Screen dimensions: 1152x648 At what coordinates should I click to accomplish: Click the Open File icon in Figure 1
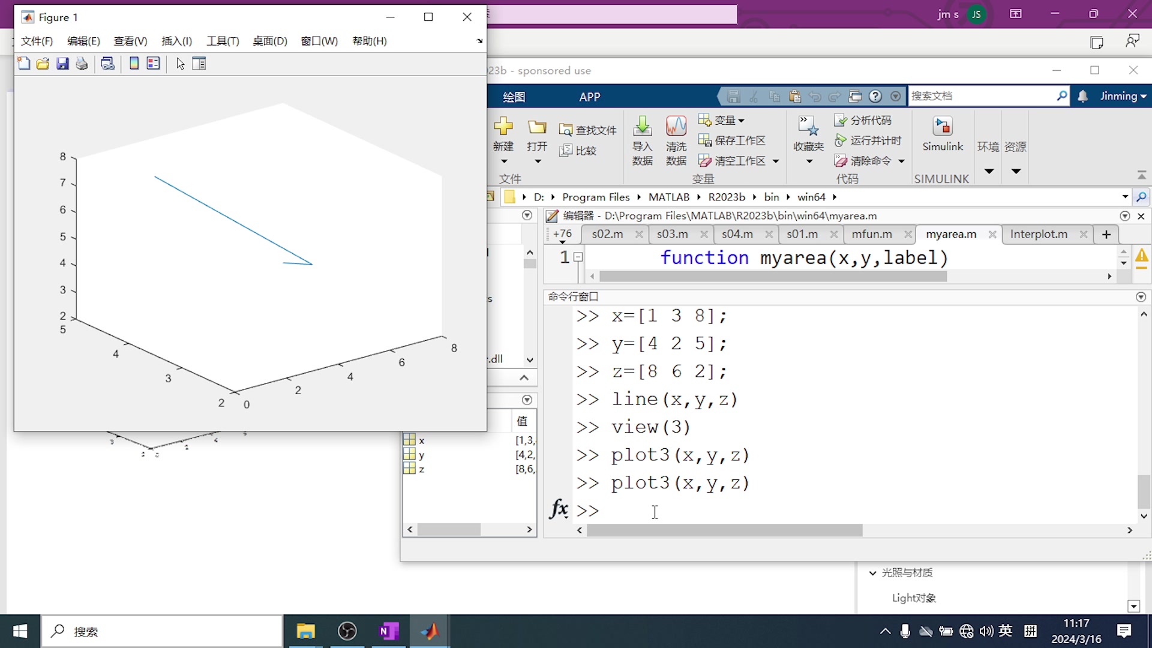tap(43, 64)
